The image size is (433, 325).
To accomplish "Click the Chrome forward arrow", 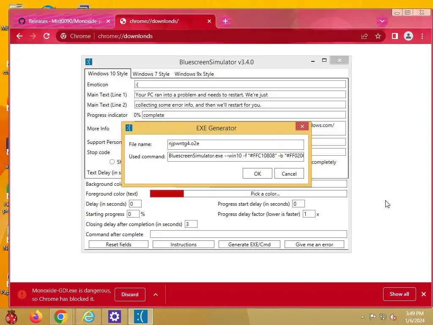I will coord(33,36).
